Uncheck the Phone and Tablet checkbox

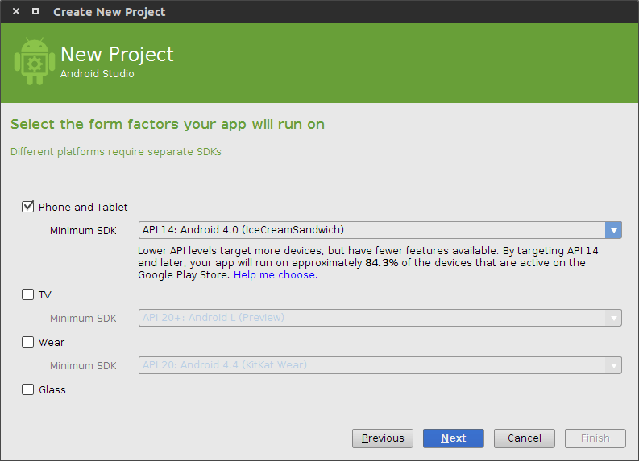[x=27, y=207]
